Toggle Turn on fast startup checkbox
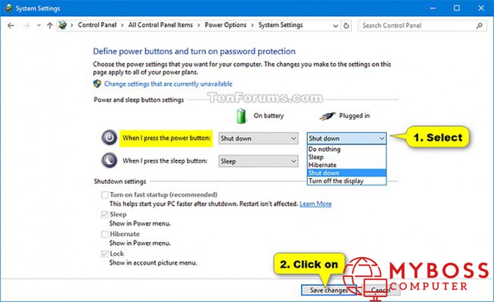Screen dimensions: 494x302 (x=105, y=195)
